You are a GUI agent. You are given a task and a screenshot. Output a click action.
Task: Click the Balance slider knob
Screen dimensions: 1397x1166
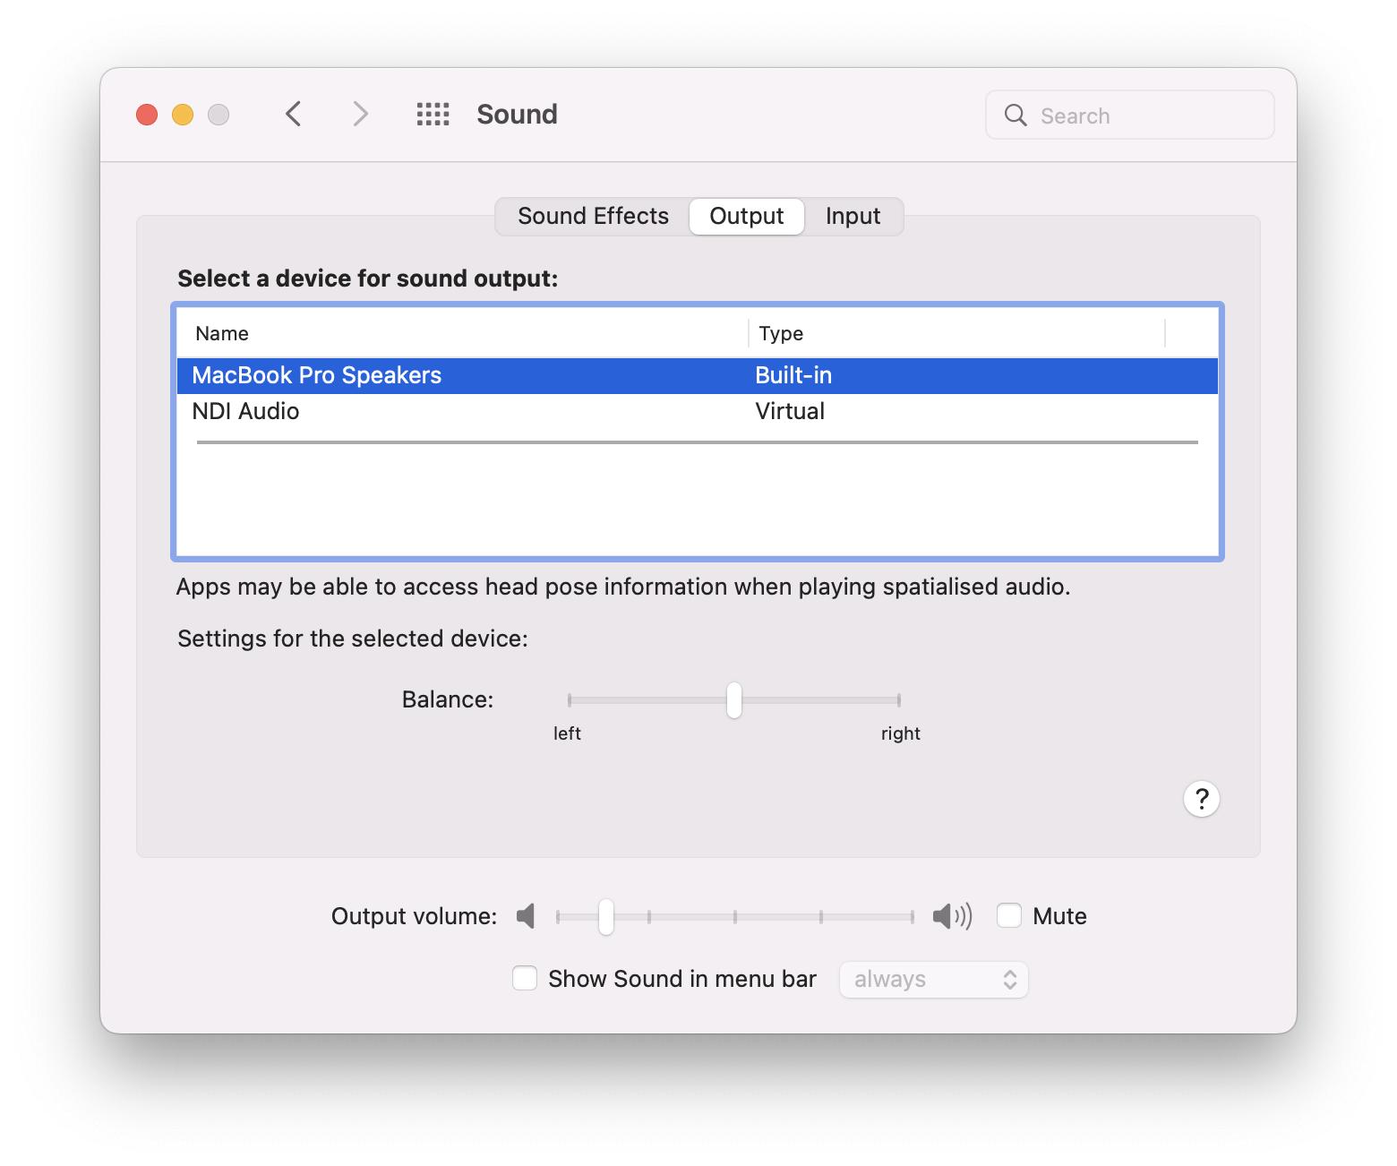point(734,700)
